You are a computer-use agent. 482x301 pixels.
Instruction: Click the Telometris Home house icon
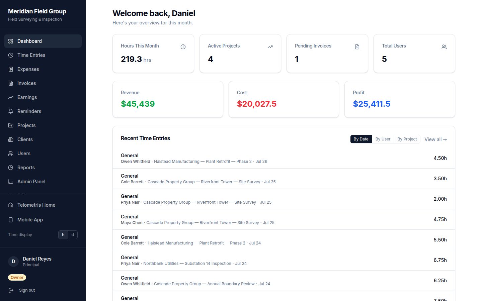(11, 205)
